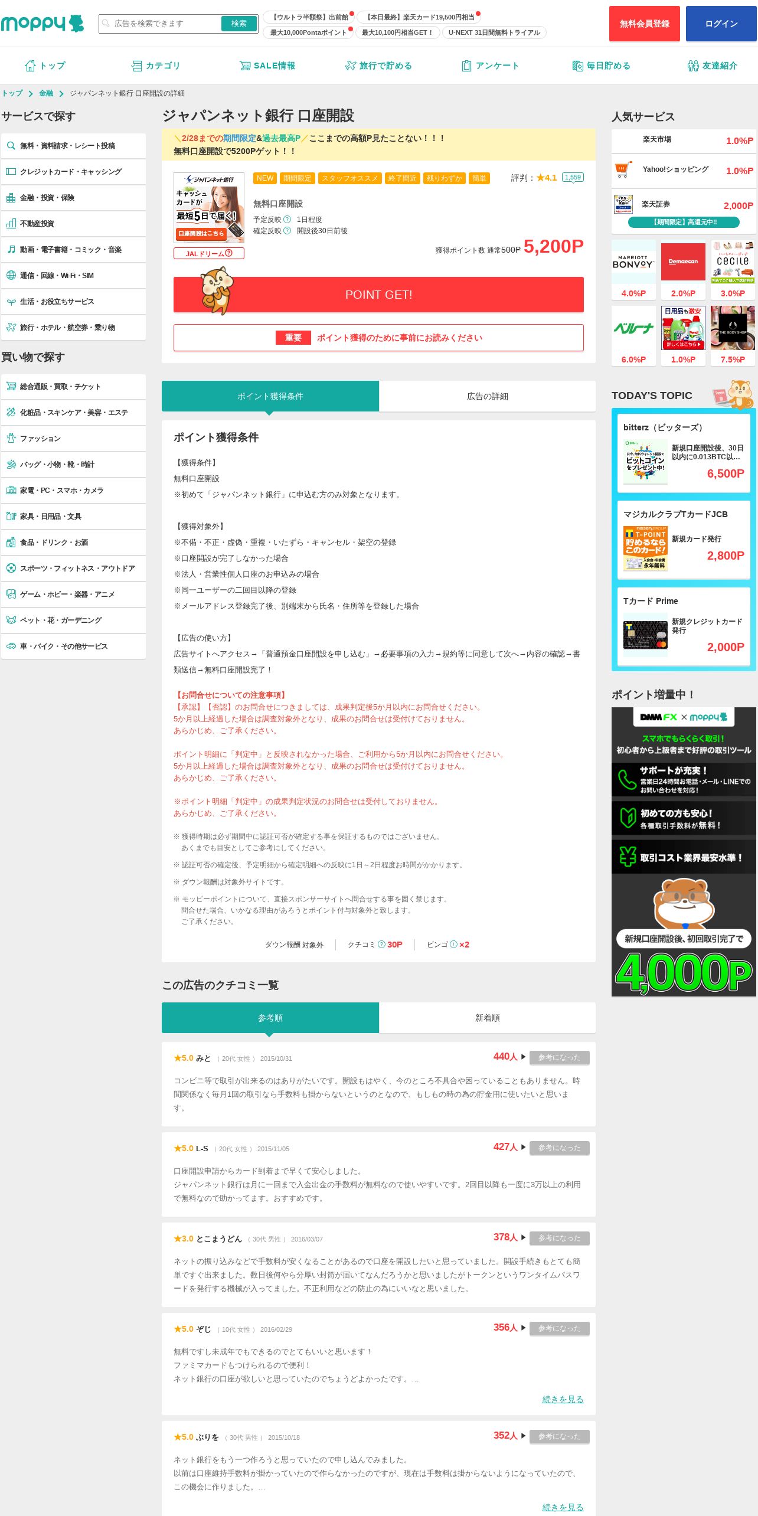Expand ぞじ review with 続きを見る
The height and width of the screenshot is (1516, 758).
[x=563, y=1399]
